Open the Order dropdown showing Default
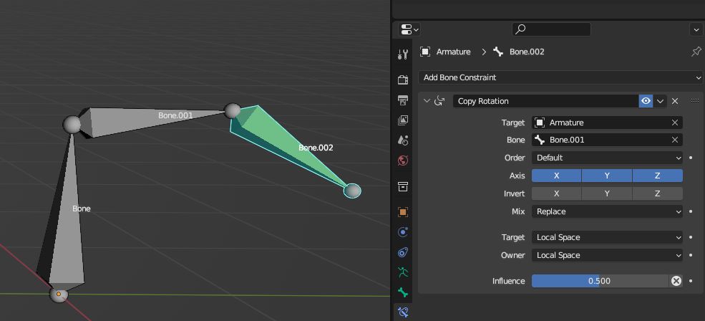The width and height of the screenshot is (705, 321). click(607, 158)
